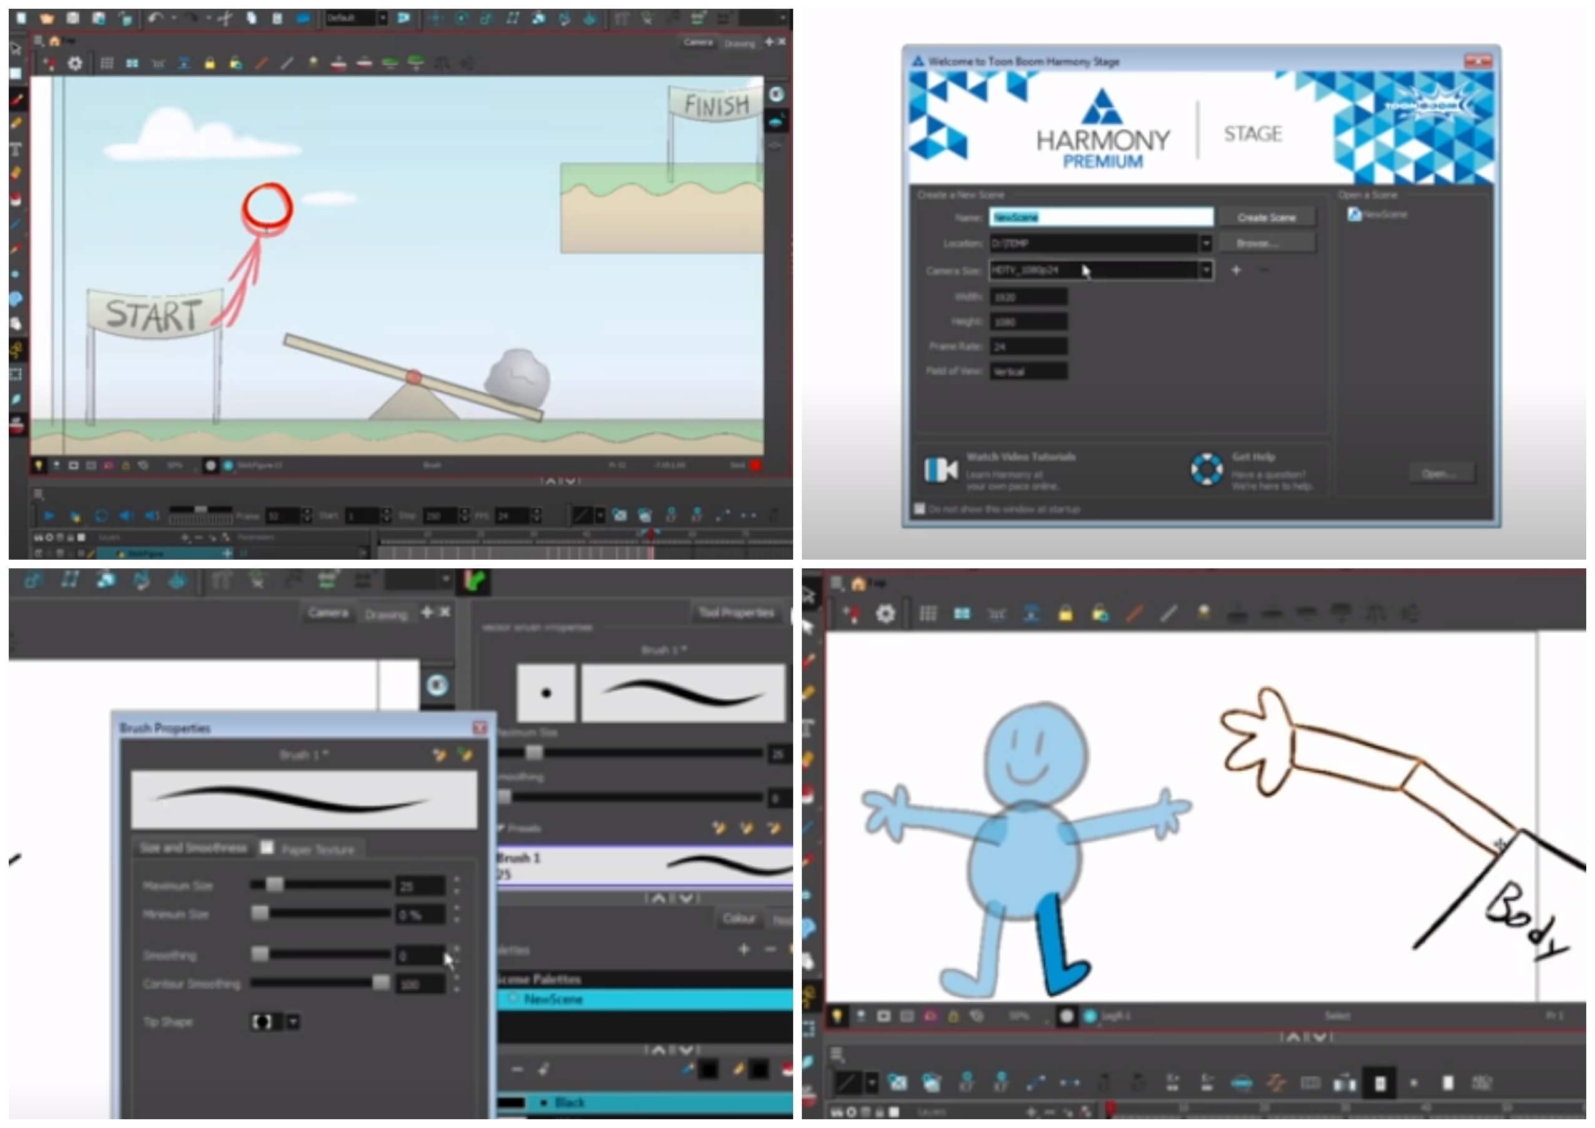
Task: Click the Open Scene folder icon in the seesaw window toolbar
Action: tap(47, 18)
